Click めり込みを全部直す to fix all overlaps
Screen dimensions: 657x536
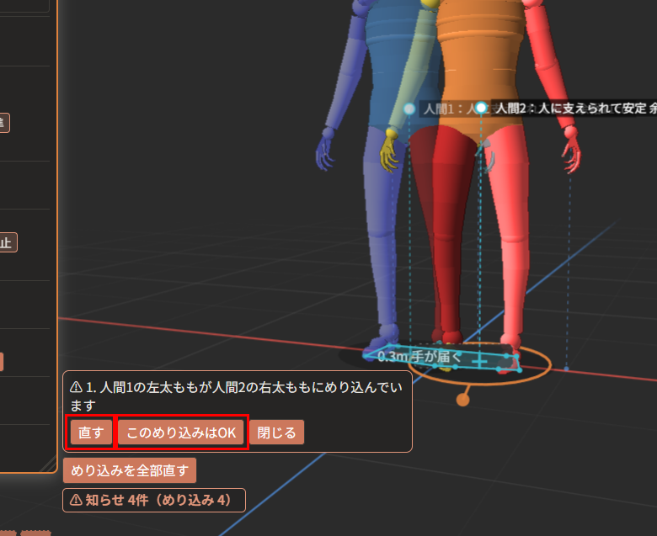click(130, 470)
